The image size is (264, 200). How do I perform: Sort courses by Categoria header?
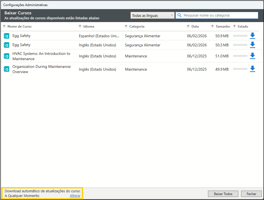(x=137, y=26)
